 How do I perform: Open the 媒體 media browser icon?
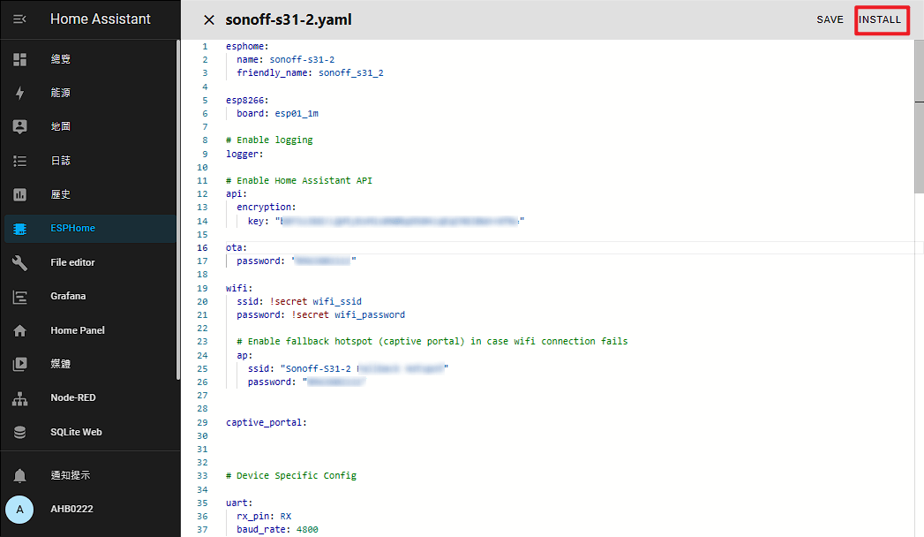click(x=19, y=364)
